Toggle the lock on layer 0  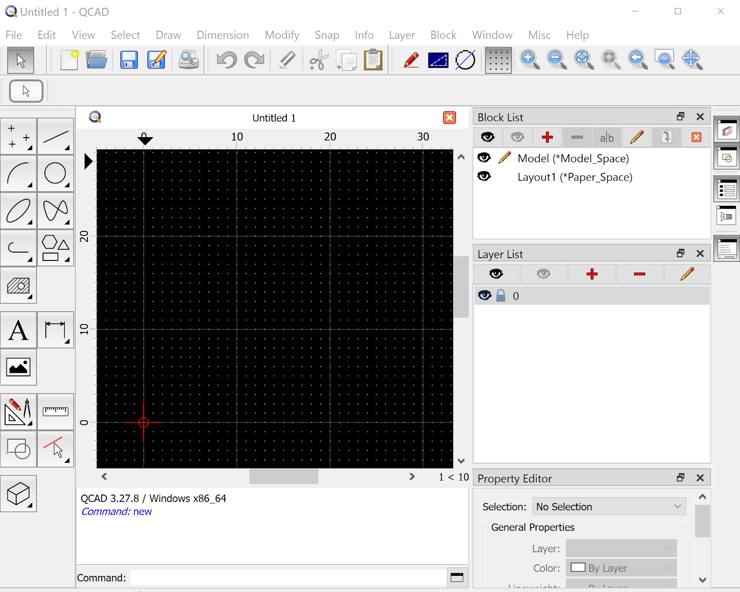(x=501, y=296)
